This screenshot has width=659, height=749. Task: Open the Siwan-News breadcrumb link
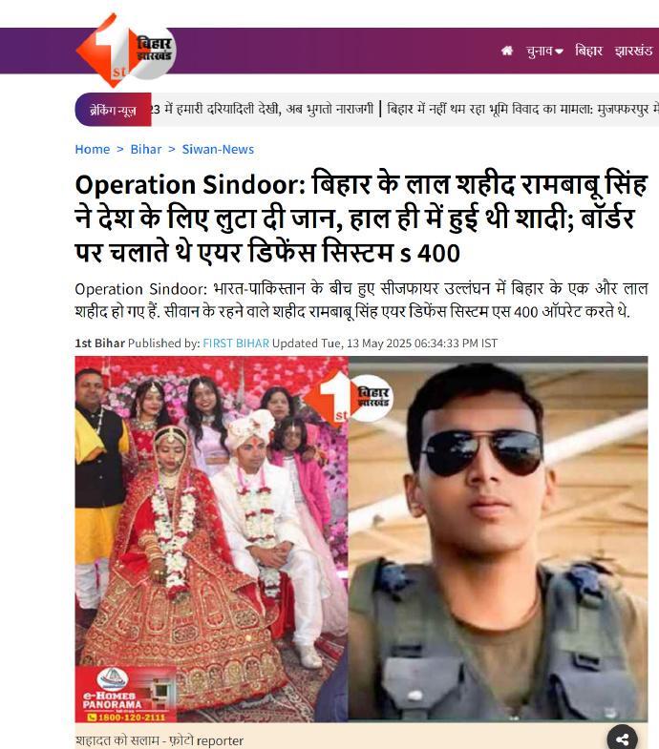[218, 149]
